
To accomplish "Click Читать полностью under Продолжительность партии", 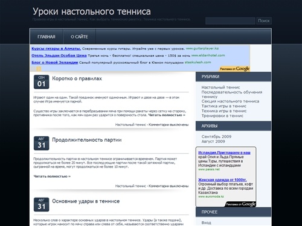I will click(x=52, y=177).
